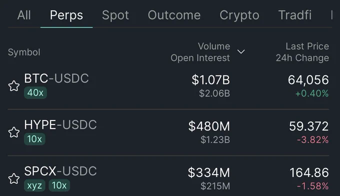Switch to the Crypto tab

point(239,15)
